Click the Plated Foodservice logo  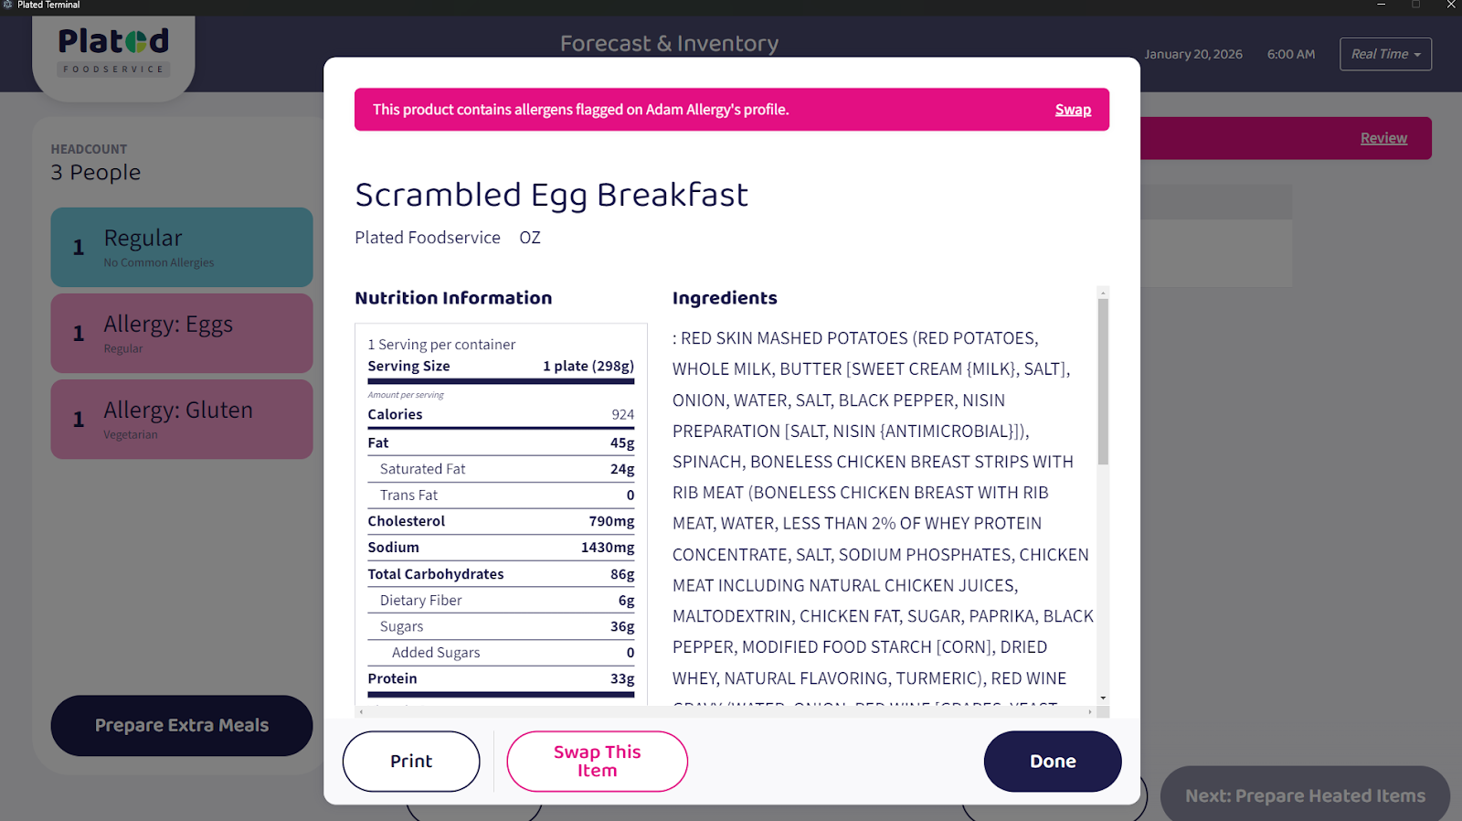pyautogui.click(x=113, y=51)
